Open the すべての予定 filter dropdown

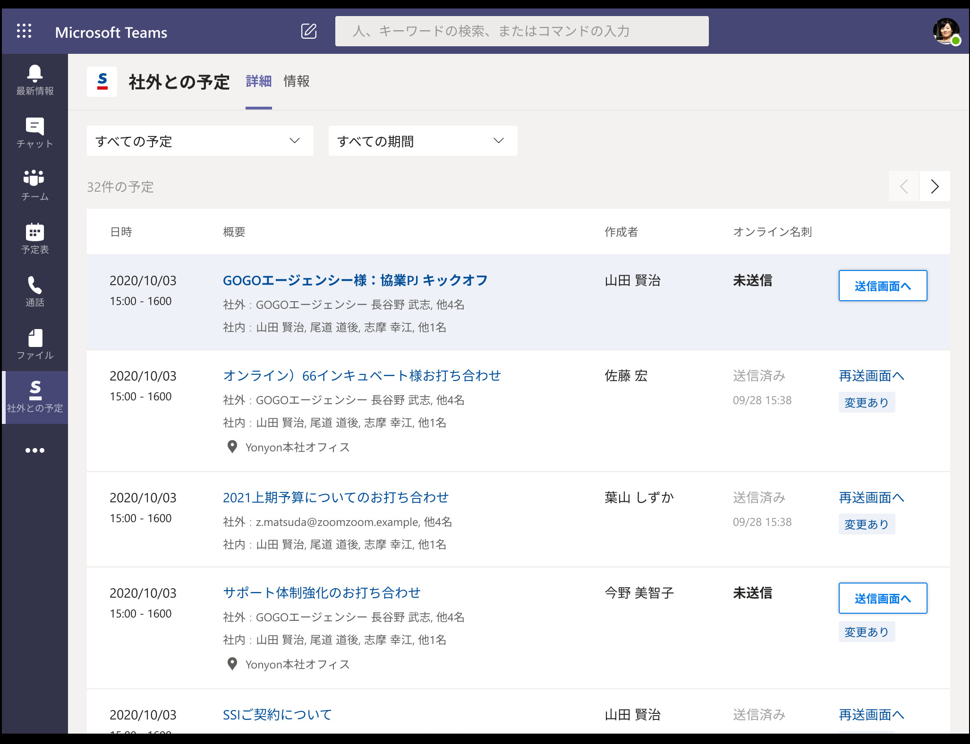click(x=200, y=140)
